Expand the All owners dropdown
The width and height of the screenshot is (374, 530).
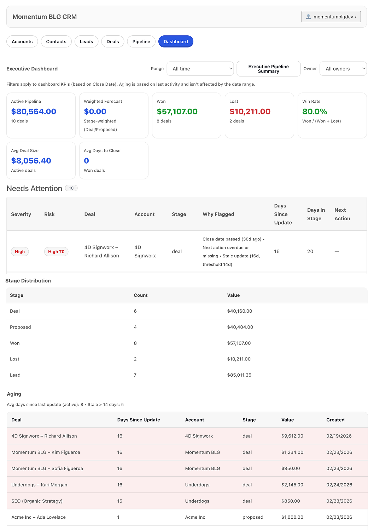(x=343, y=69)
